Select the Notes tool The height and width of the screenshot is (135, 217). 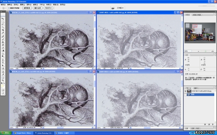(x=3, y=72)
